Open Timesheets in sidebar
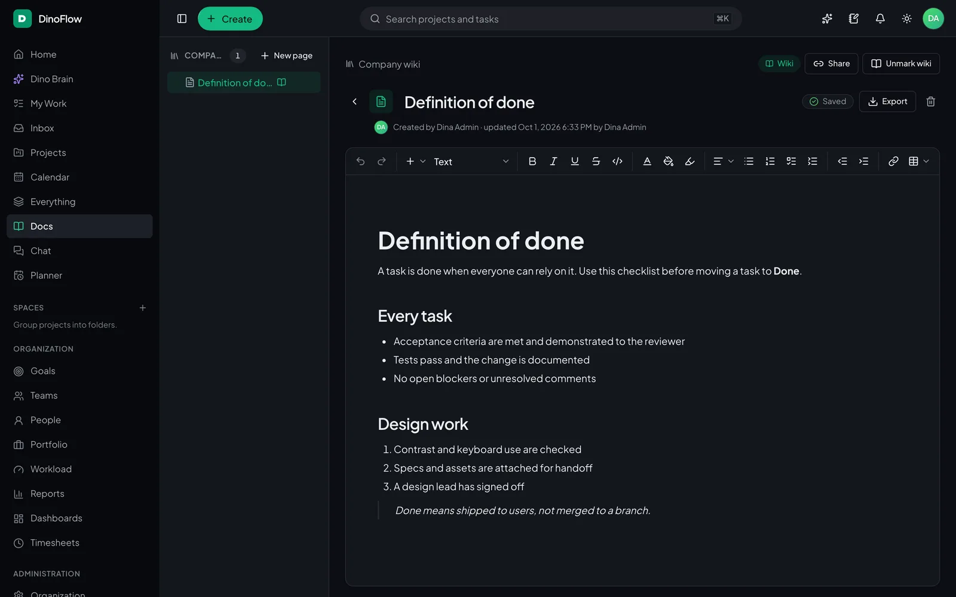The image size is (956, 597). (79, 543)
